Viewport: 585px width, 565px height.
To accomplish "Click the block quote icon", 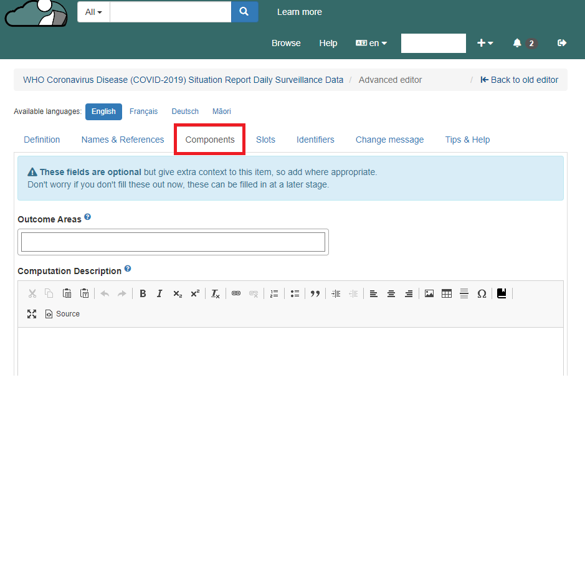I will pos(315,293).
